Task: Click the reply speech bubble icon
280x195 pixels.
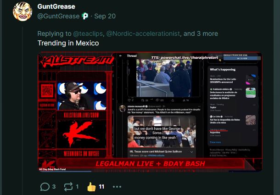Action: [45, 187]
